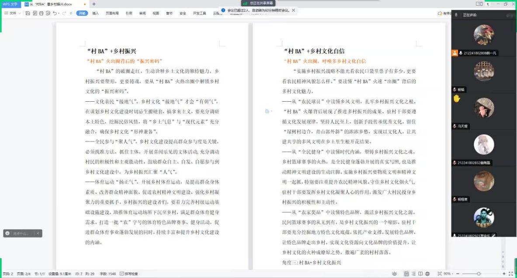The height and width of the screenshot is (278, 517).
Task: Click the print preview icon
Action: coord(48,13)
